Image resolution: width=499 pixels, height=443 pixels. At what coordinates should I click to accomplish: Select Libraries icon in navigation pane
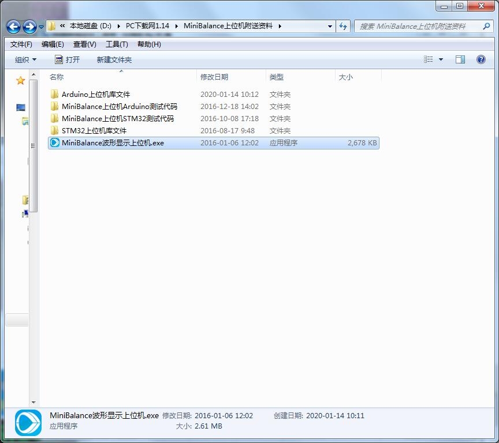click(x=25, y=121)
